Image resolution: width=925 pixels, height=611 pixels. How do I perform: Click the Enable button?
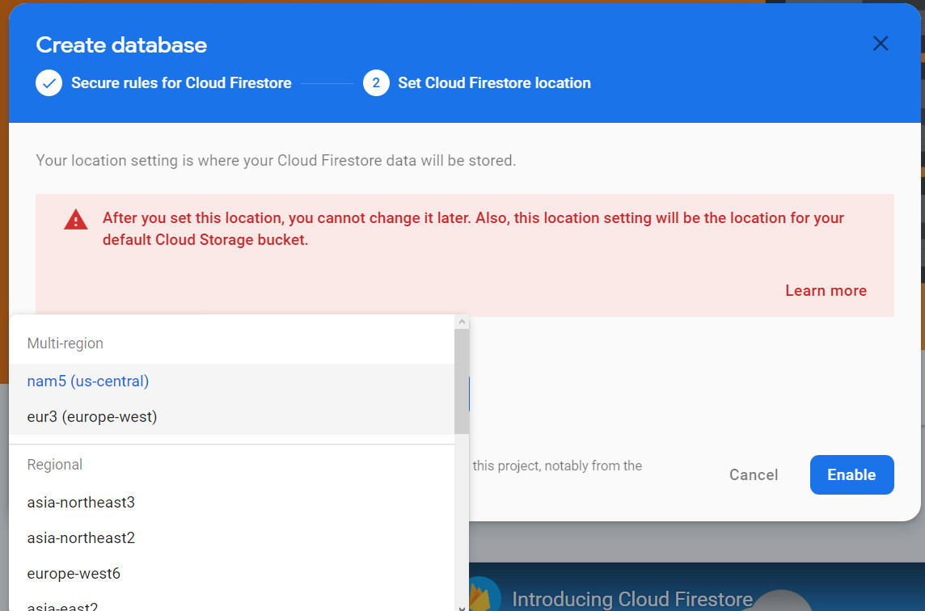pyautogui.click(x=852, y=474)
